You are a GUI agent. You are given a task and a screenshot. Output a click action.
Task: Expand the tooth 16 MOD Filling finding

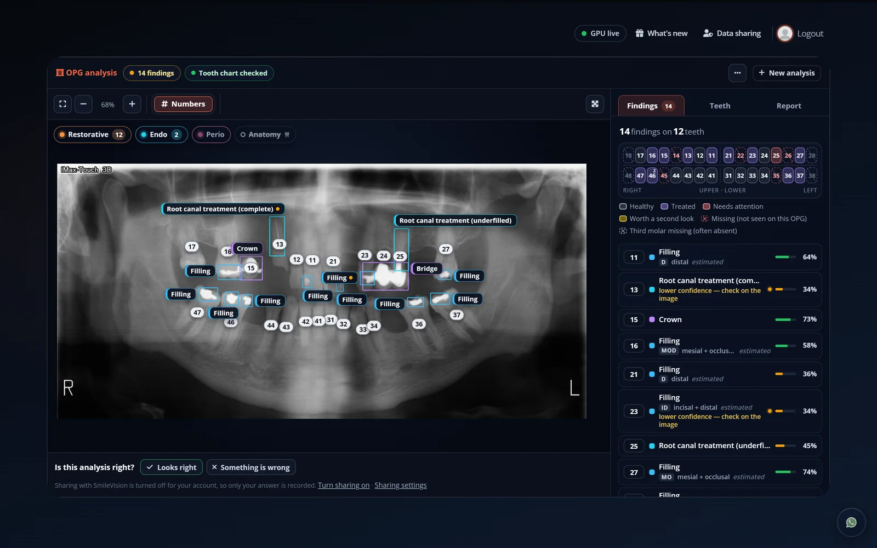point(720,346)
